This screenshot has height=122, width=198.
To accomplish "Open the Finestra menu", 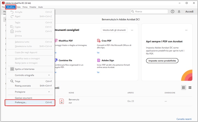I will click(x=33, y=7).
